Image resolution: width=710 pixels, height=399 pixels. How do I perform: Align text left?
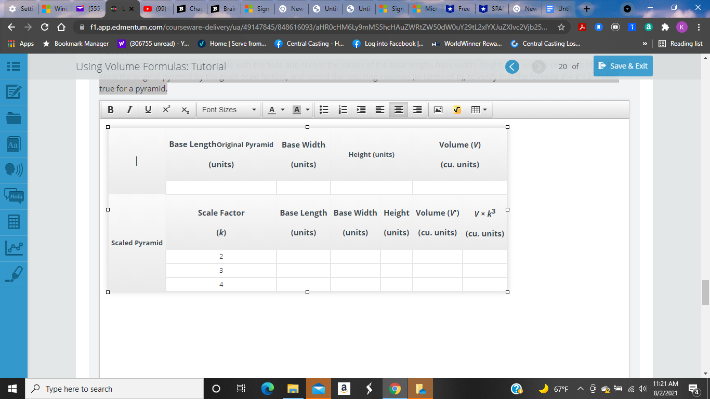380,110
